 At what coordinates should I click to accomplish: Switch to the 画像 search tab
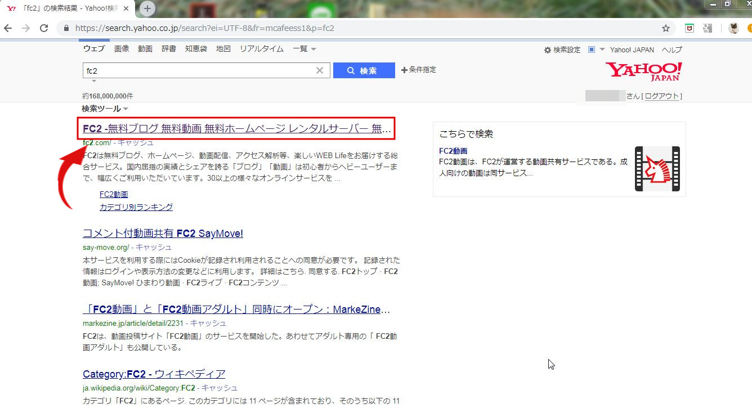[x=122, y=49]
